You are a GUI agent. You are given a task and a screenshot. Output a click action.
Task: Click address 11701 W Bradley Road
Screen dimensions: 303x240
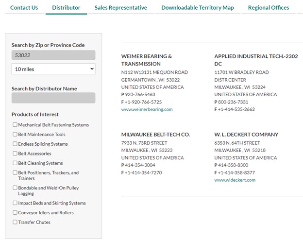[241, 72]
